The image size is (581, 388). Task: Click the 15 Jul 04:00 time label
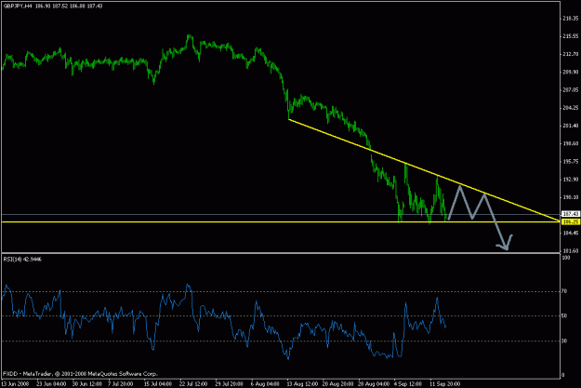[158, 383]
